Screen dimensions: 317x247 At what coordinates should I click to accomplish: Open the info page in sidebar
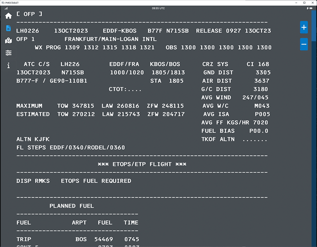pos(8,65)
